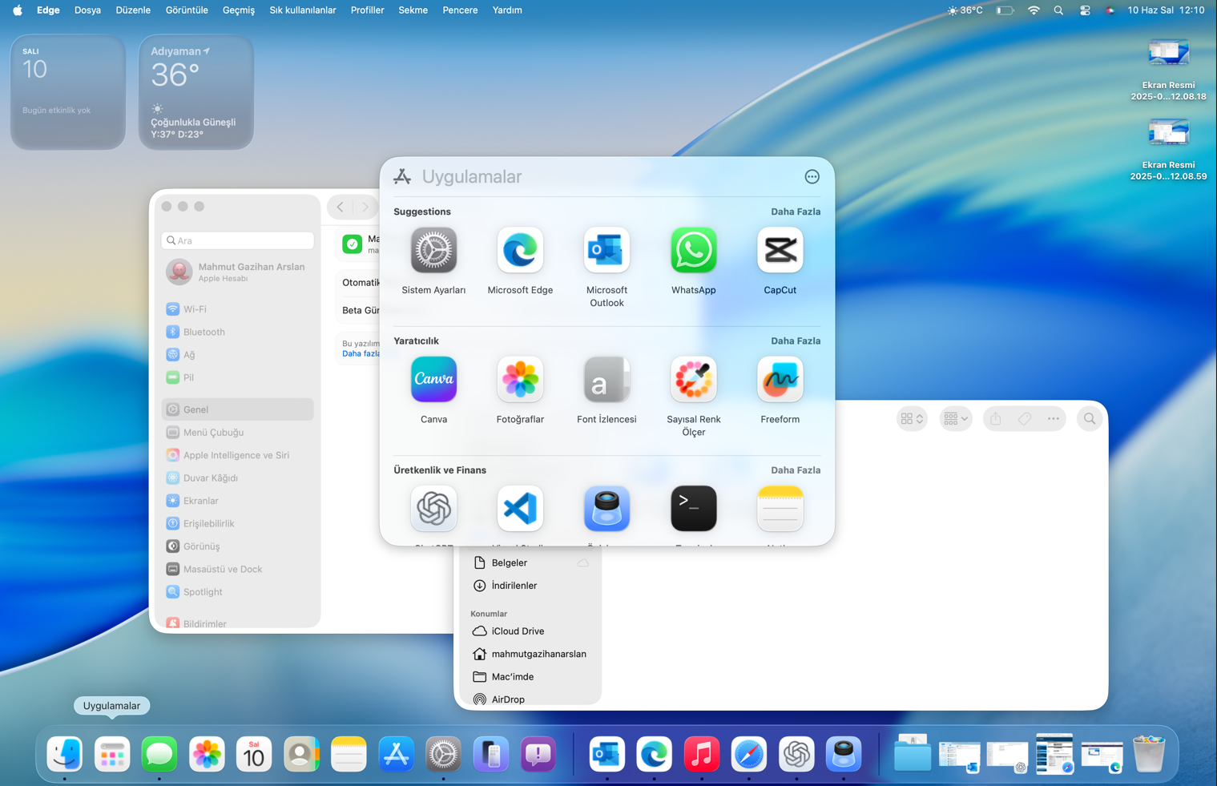Open Messages from the Dock
The image size is (1217, 786).
point(159,754)
